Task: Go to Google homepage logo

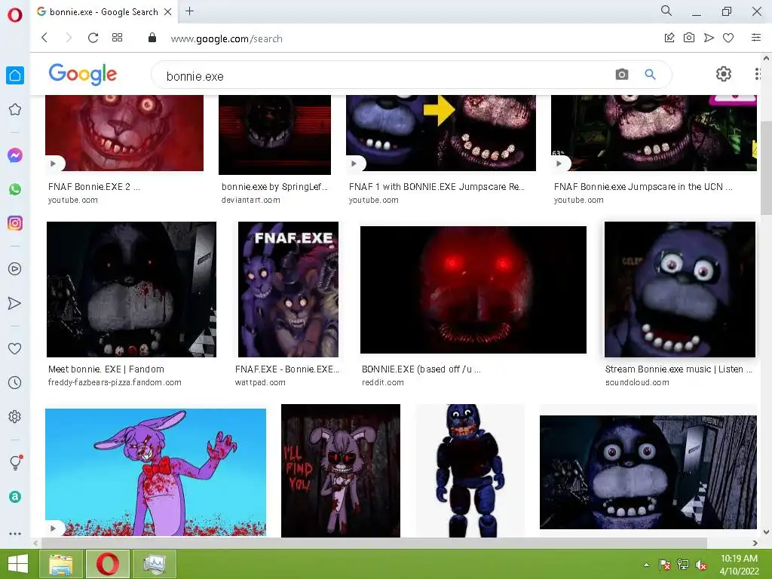Action: pos(83,75)
